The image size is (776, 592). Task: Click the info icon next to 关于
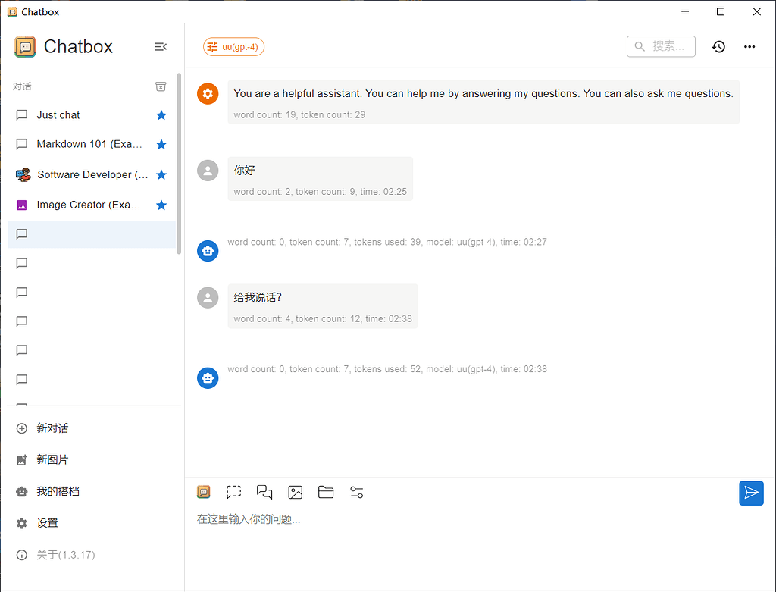22,556
